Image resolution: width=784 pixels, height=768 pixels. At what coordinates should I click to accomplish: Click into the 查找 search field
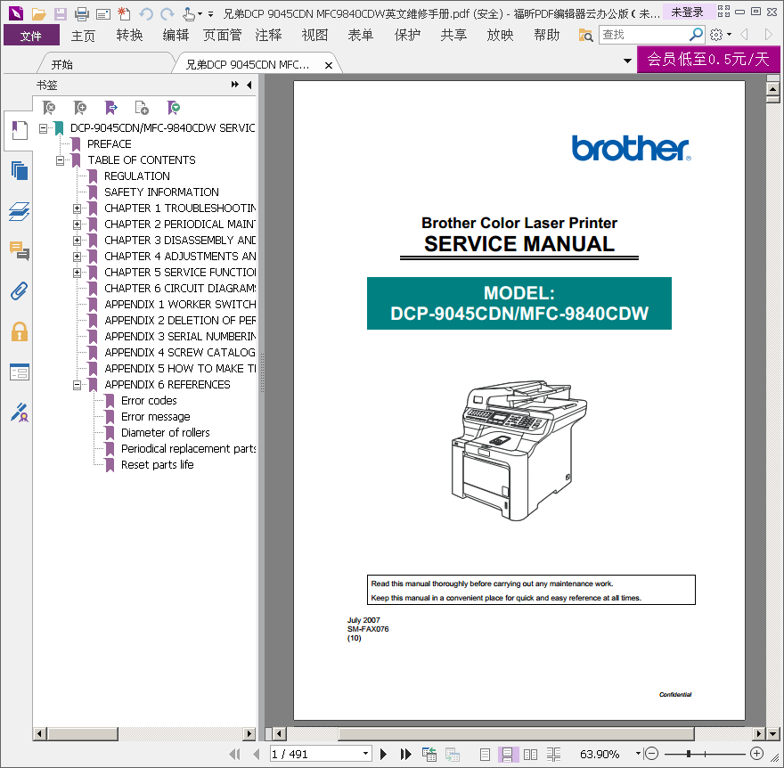644,35
